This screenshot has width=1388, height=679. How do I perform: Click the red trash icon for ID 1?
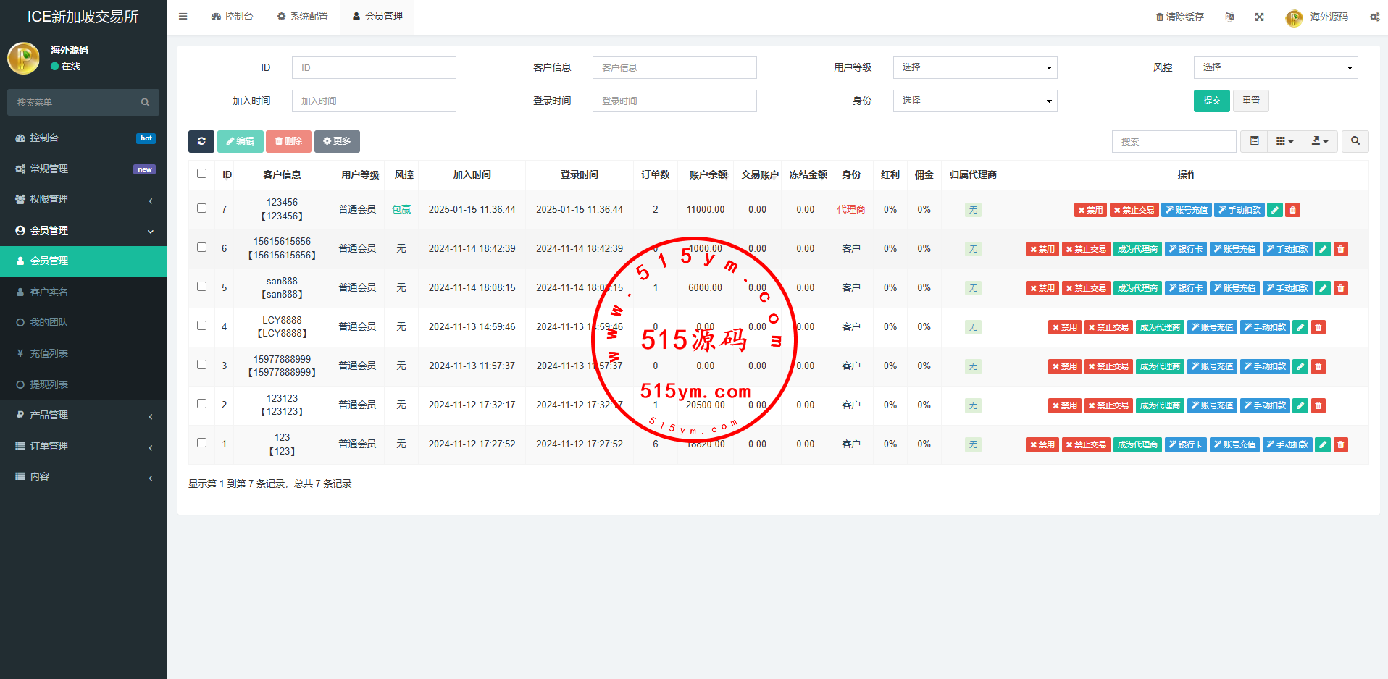[1340, 444]
